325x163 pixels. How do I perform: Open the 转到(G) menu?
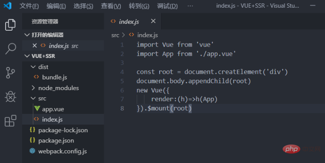click(x=139, y=6)
